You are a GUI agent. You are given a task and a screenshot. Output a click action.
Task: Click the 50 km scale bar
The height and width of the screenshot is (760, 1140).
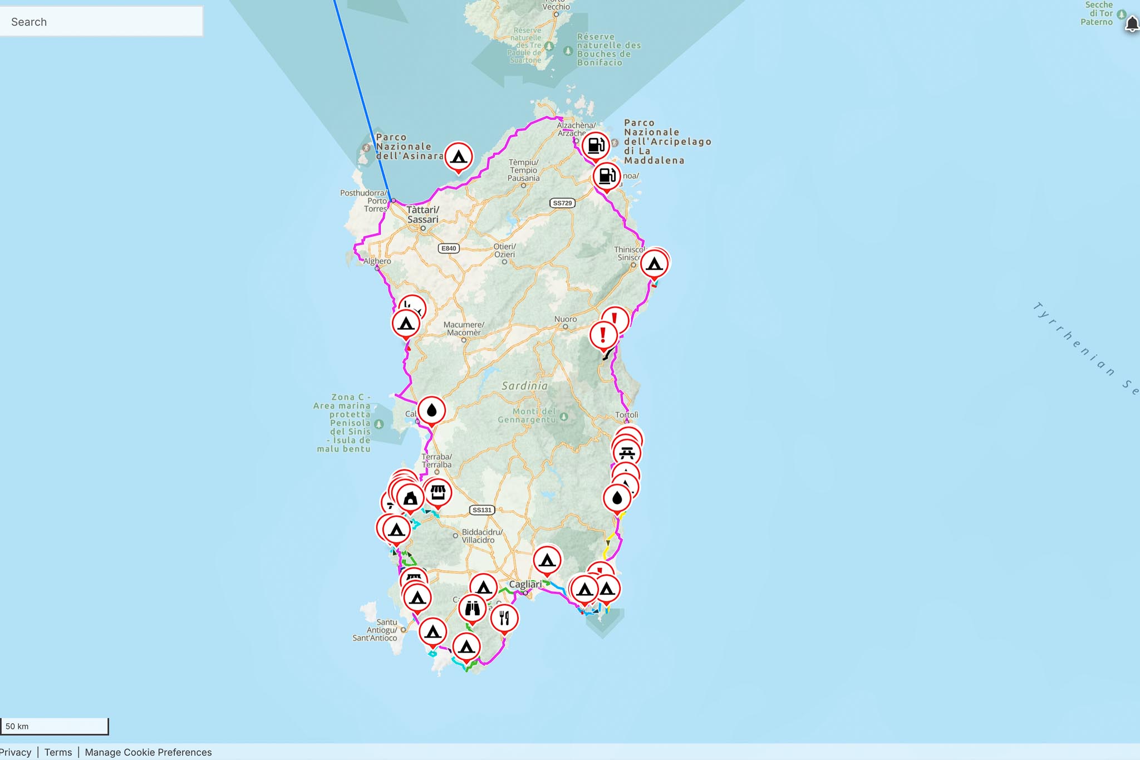tap(54, 726)
